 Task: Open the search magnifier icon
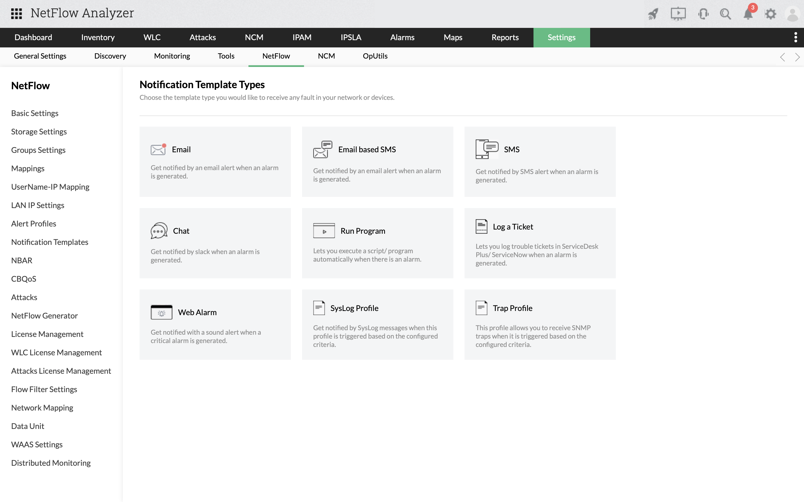(x=725, y=14)
